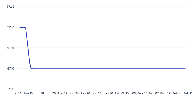196x102 pixels.
Task: Select the Jan 22 date label
Action: tap(62, 93)
